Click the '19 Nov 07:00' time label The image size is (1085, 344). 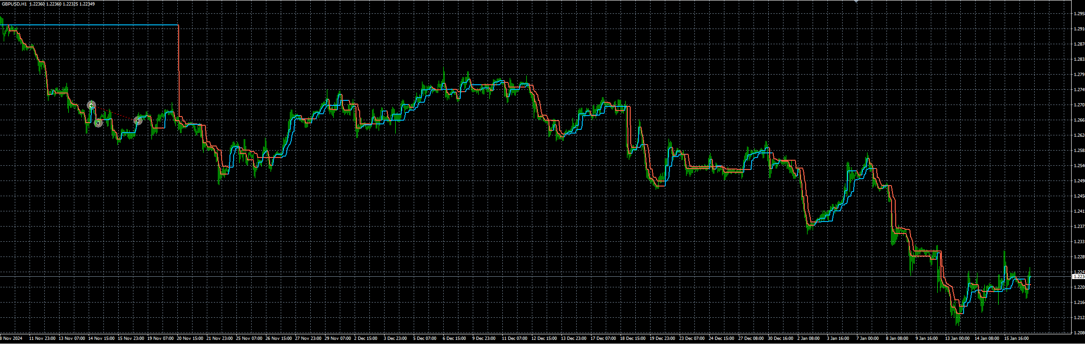160,338
